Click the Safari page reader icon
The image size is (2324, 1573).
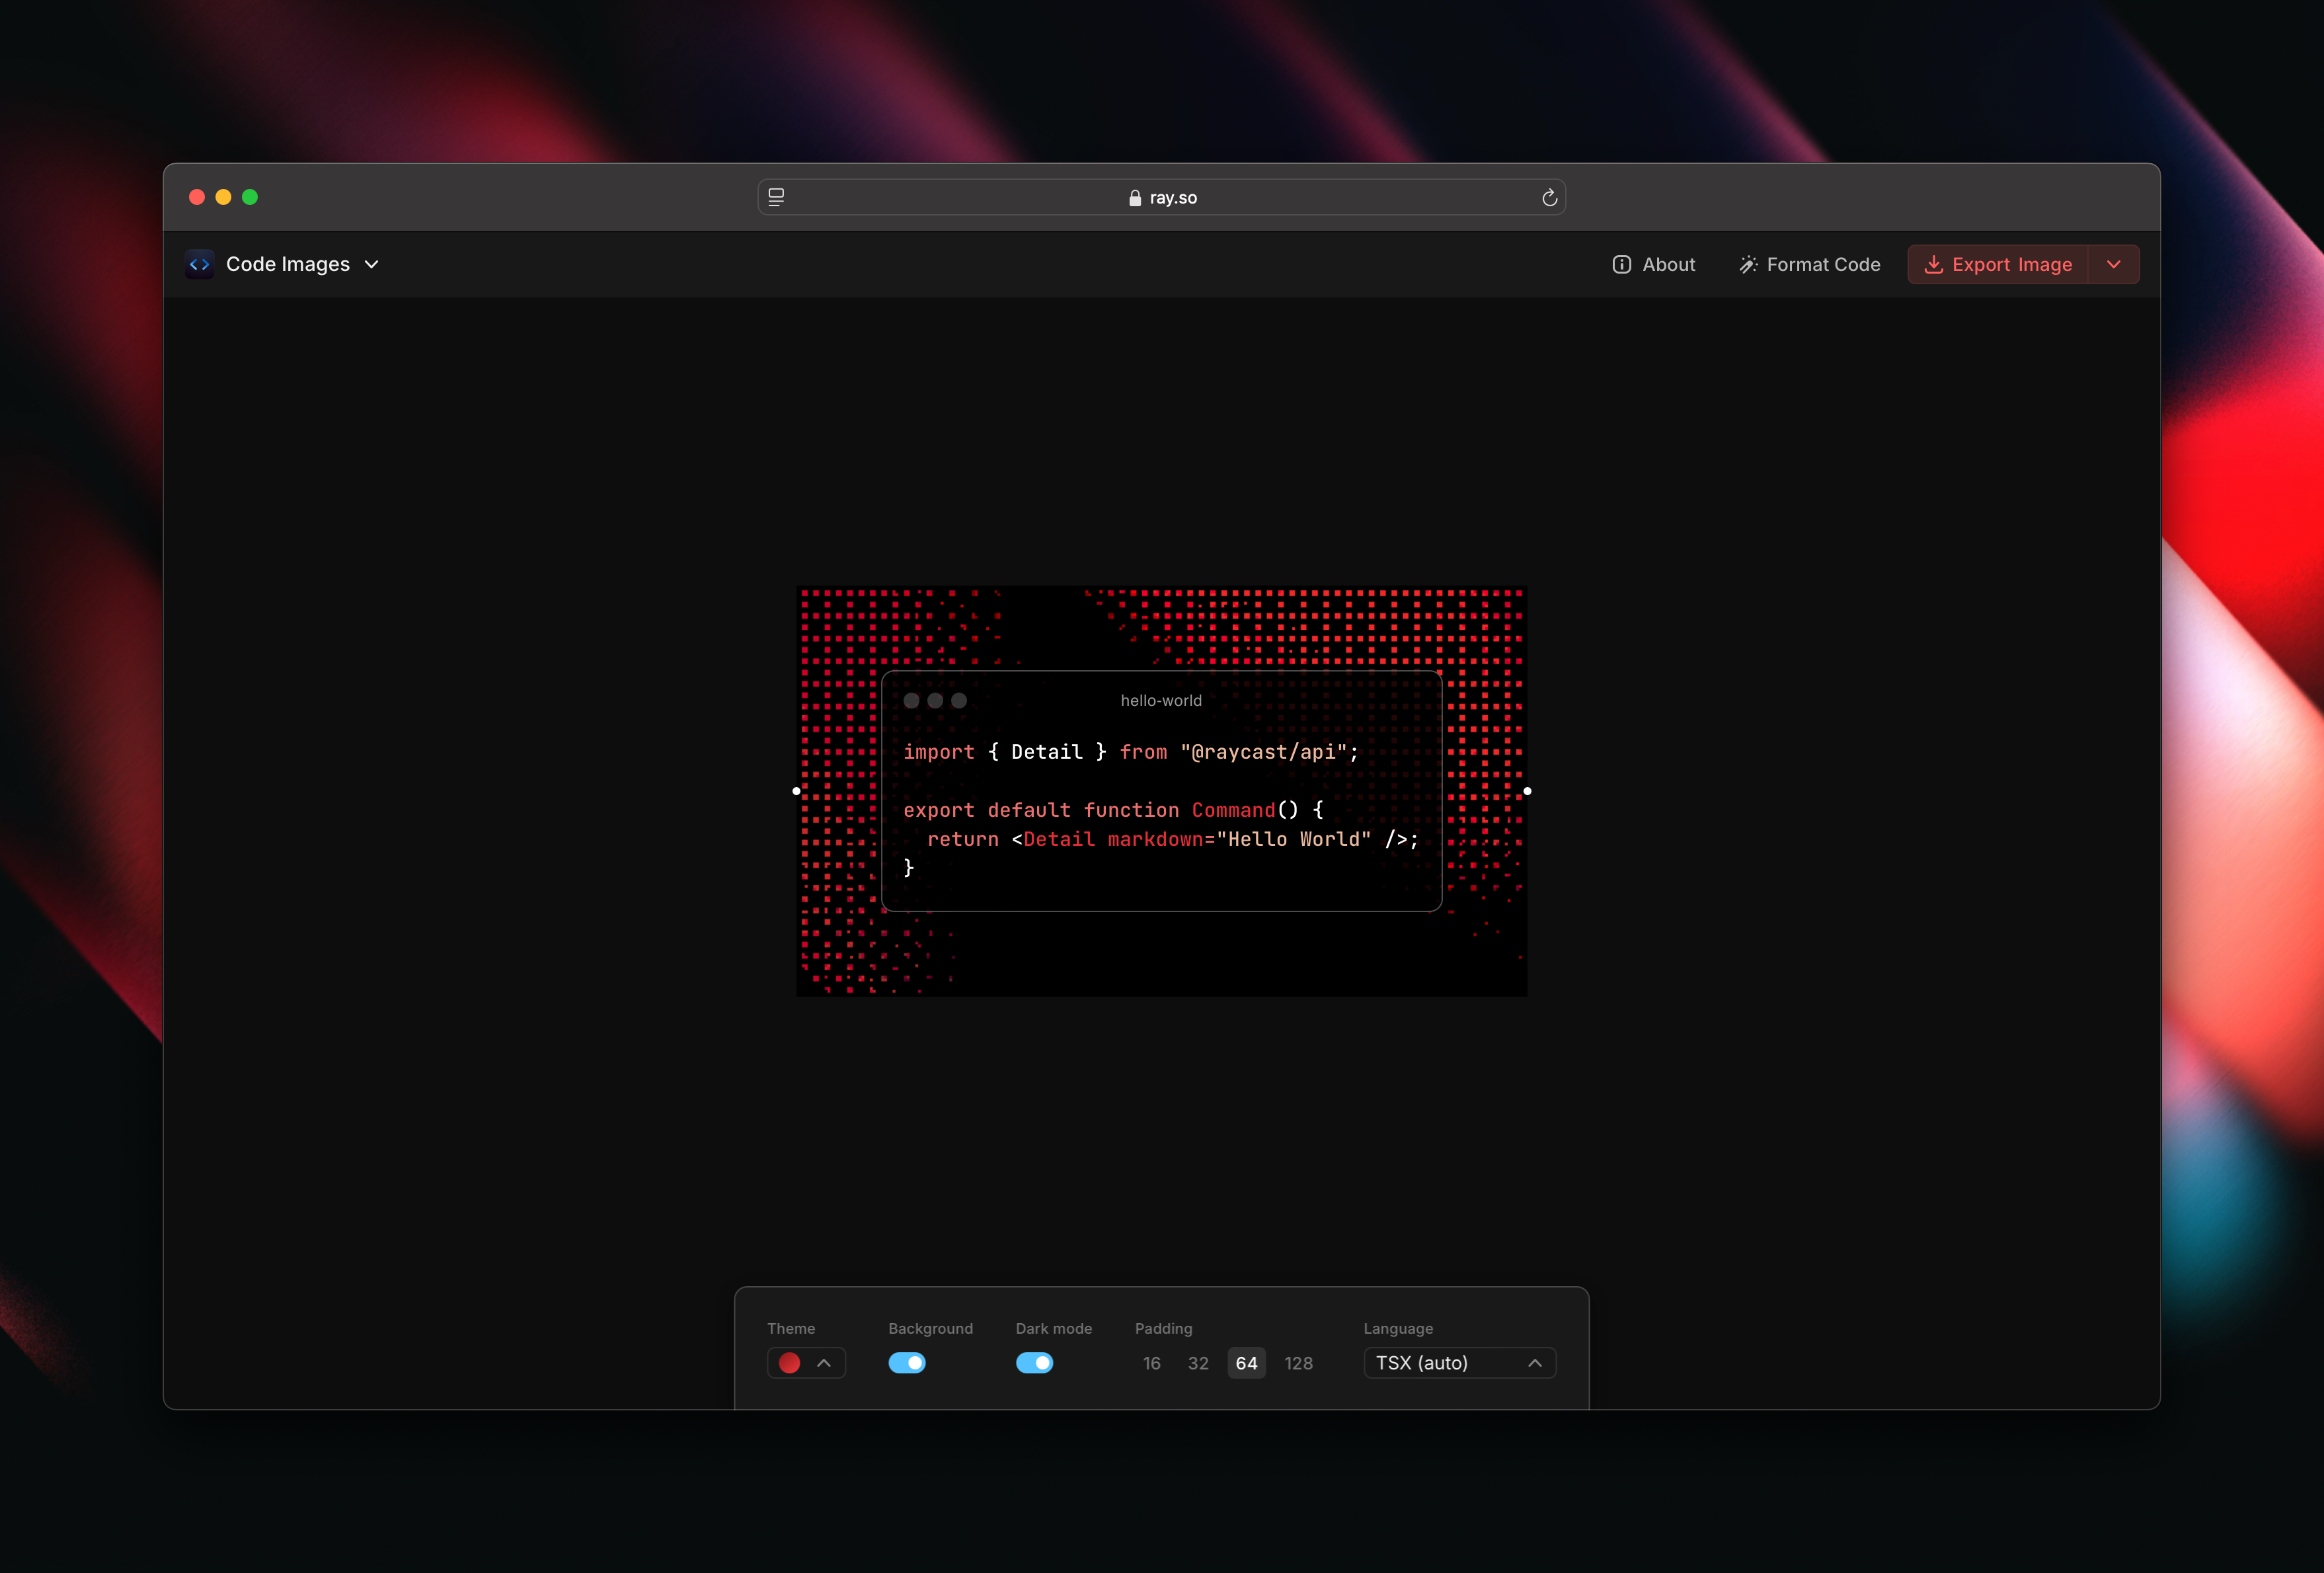tap(776, 197)
